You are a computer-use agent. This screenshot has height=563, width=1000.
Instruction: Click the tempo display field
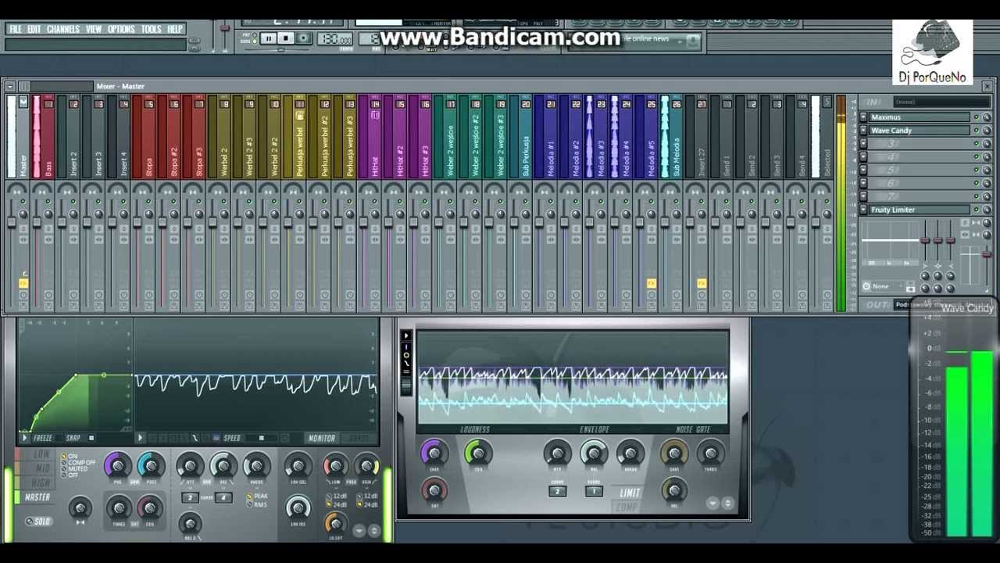coord(334,38)
